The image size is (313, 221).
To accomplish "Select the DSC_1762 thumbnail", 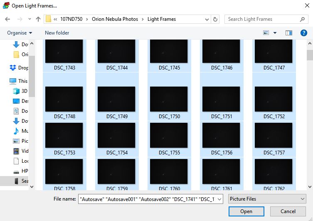I will click(x=274, y=171).
